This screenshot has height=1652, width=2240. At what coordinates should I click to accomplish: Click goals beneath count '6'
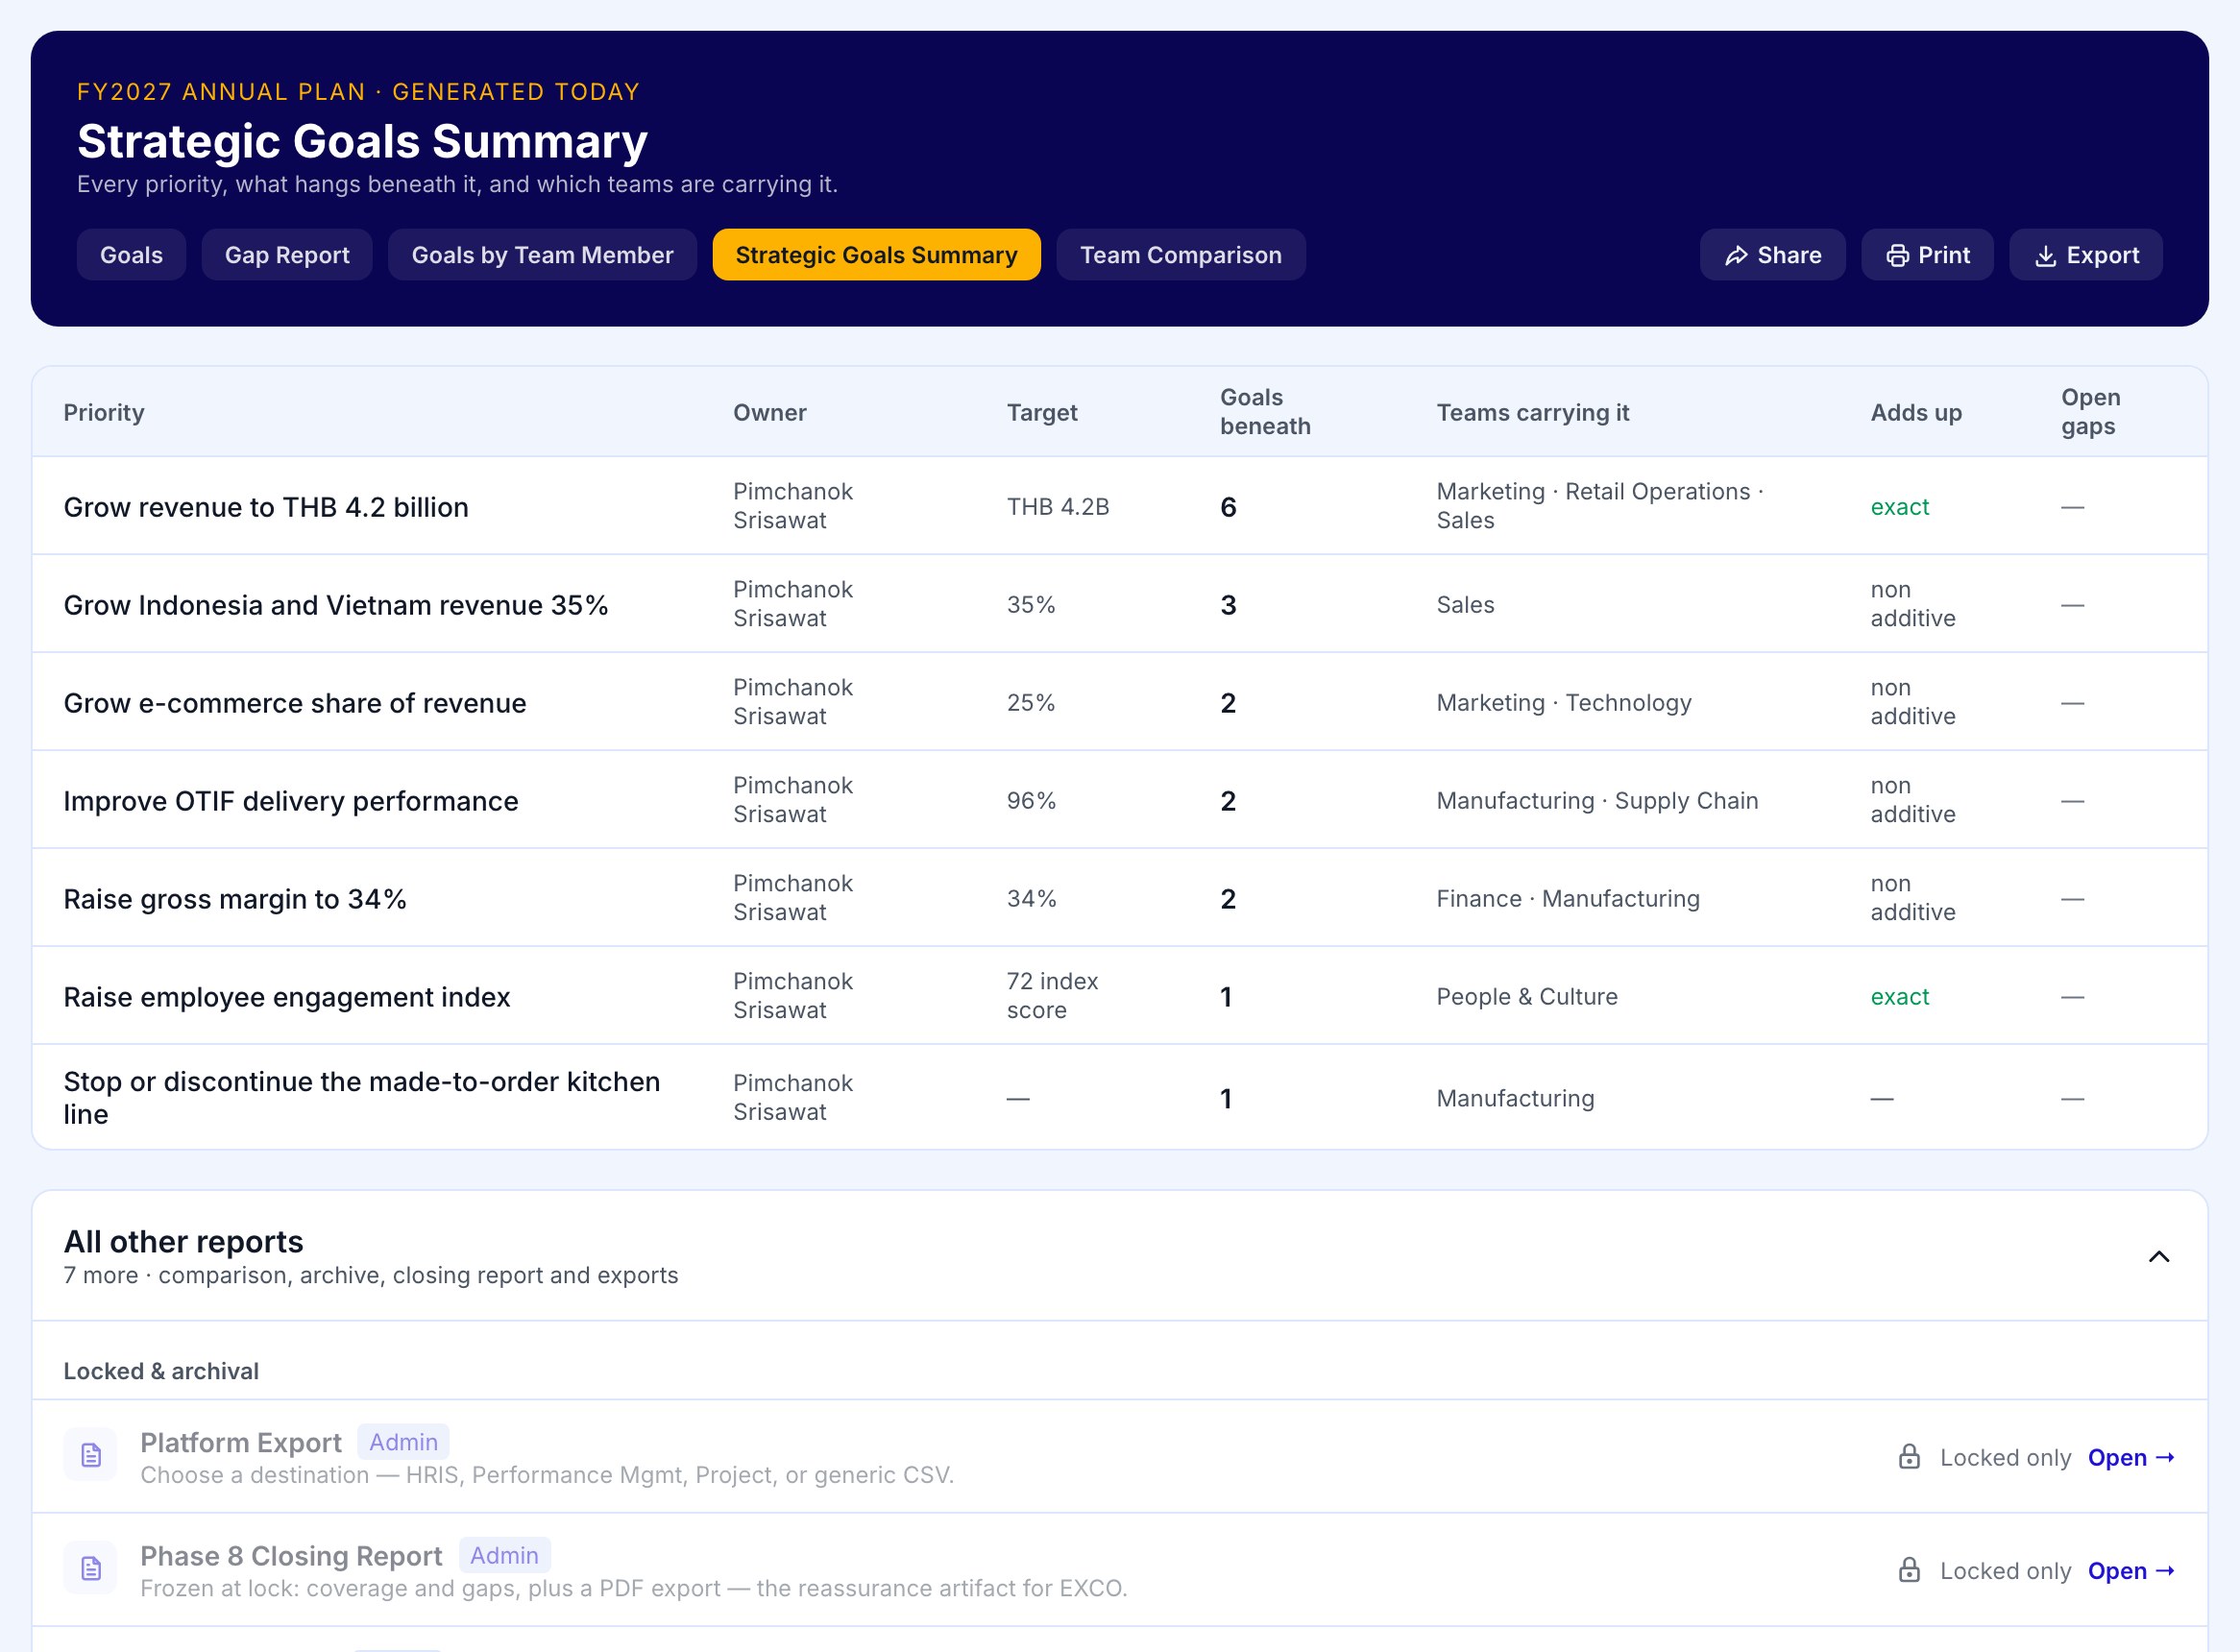(1228, 507)
